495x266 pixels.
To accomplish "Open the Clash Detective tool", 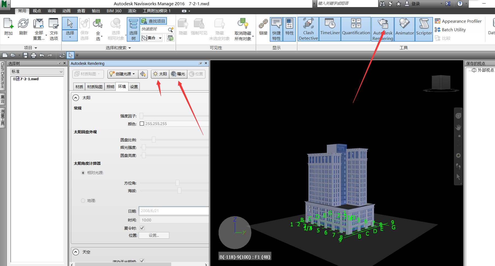I will (308, 29).
